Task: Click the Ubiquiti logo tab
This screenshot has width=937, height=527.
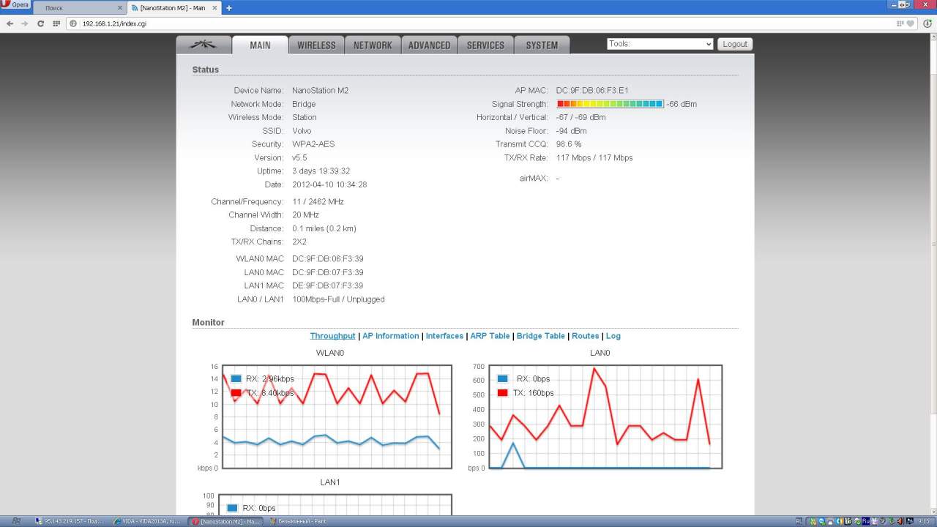Action: (x=204, y=45)
